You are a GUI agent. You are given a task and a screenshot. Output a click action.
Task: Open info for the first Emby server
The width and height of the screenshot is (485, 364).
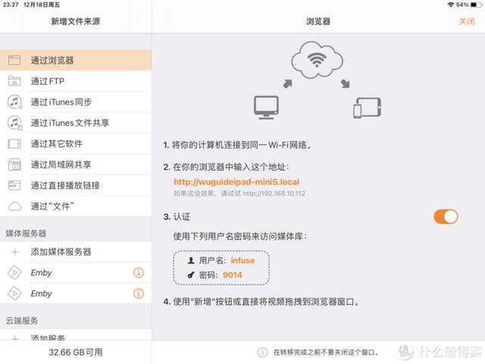138,272
